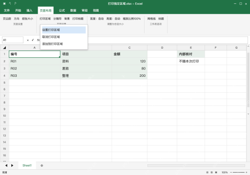
Task: Open the 文件 tab
Action: tap(7, 11)
